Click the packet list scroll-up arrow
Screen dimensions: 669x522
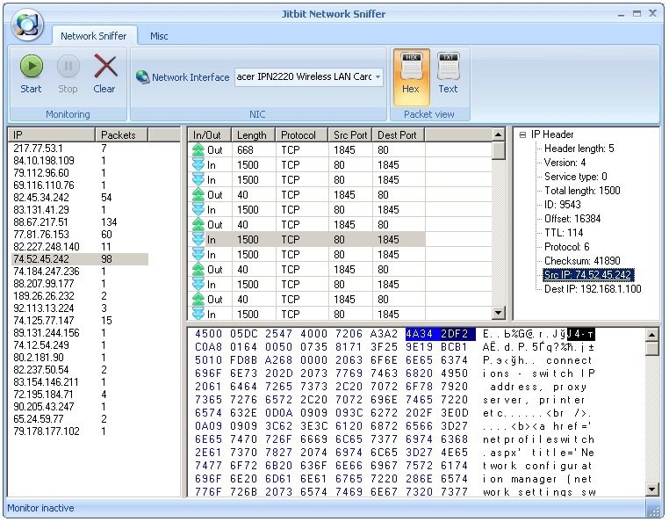click(x=498, y=135)
